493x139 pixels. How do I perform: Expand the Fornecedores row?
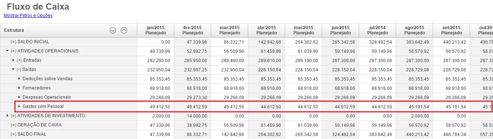(19, 88)
